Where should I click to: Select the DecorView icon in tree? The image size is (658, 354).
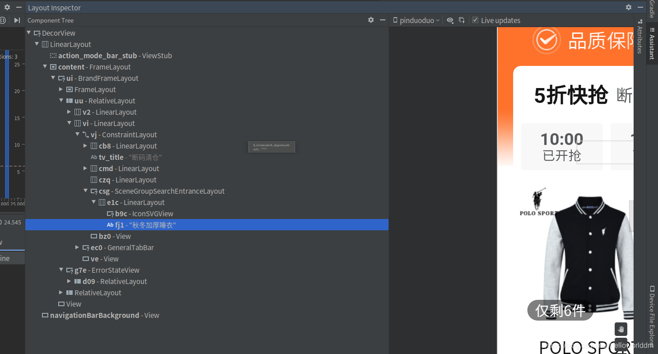click(x=37, y=33)
